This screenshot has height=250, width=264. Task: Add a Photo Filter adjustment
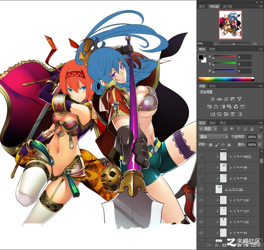[229, 107]
